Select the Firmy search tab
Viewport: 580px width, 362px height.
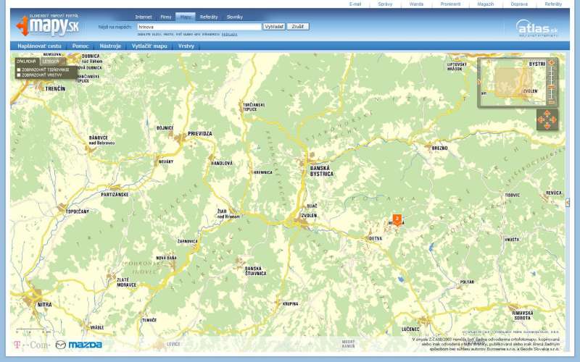click(x=165, y=16)
